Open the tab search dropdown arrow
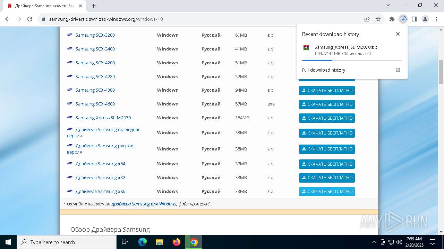444x249 pixels. (x=388, y=5)
